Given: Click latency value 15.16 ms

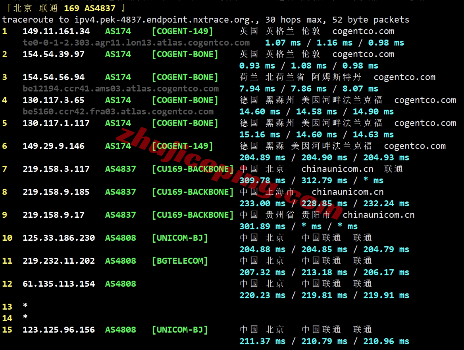Looking at the screenshot, I should 260,135.
